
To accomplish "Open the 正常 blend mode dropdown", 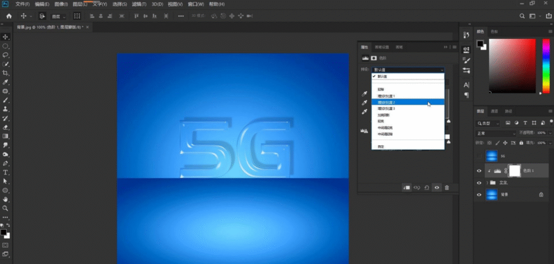I will (x=496, y=133).
